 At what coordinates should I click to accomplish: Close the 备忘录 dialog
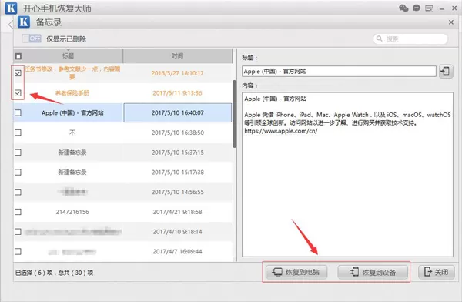pyautogui.click(x=450, y=22)
